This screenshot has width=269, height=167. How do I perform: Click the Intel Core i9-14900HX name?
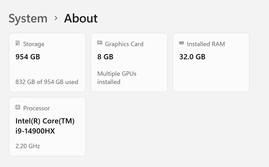click(x=45, y=126)
